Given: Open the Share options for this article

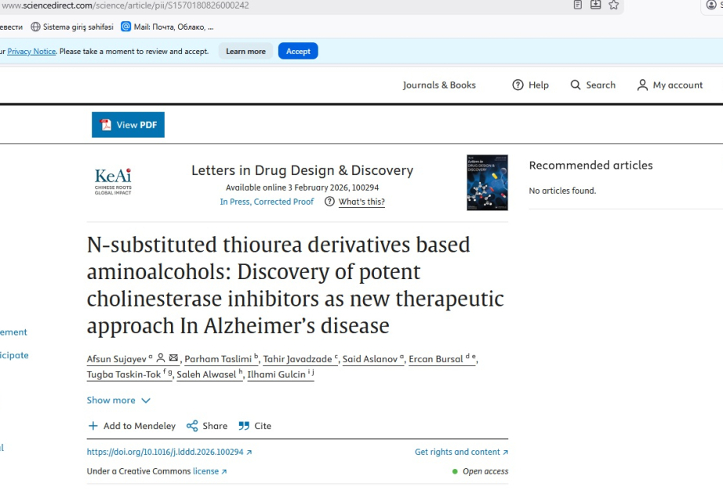Looking at the screenshot, I should pos(206,426).
